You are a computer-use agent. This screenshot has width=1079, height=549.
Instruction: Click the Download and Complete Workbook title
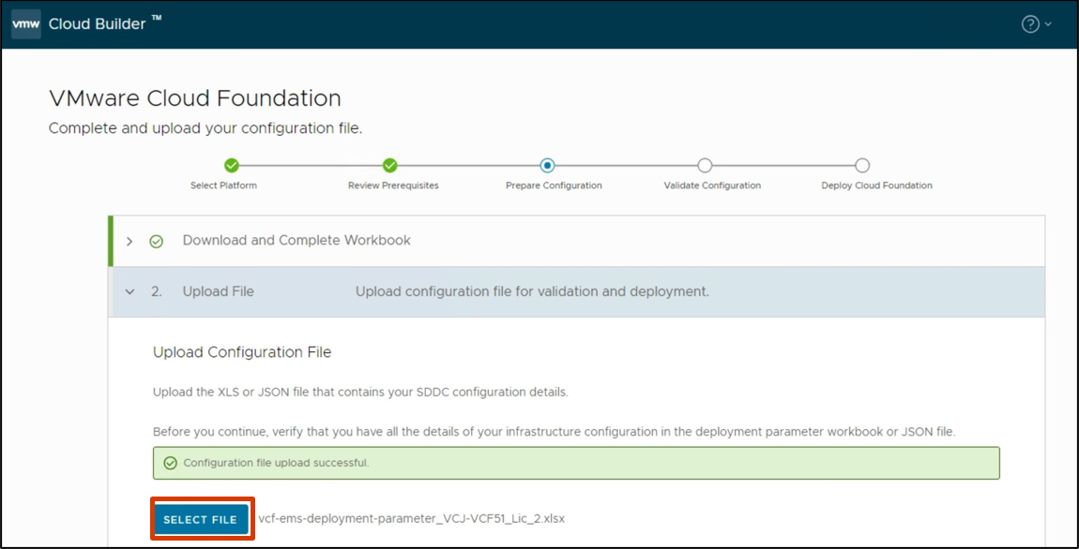(296, 241)
